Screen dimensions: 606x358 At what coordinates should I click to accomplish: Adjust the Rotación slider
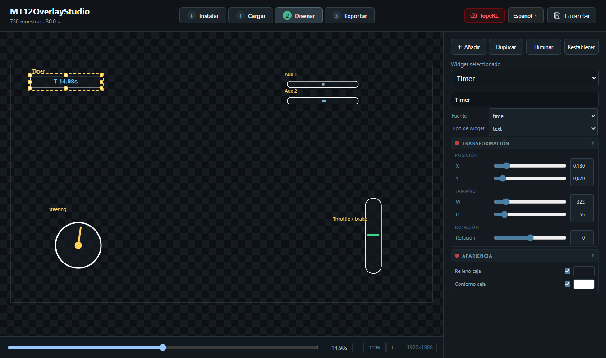[x=530, y=238]
